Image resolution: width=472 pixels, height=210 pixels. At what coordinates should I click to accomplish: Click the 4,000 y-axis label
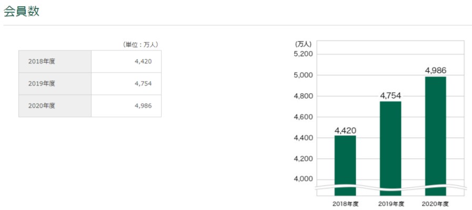point(303,179)
